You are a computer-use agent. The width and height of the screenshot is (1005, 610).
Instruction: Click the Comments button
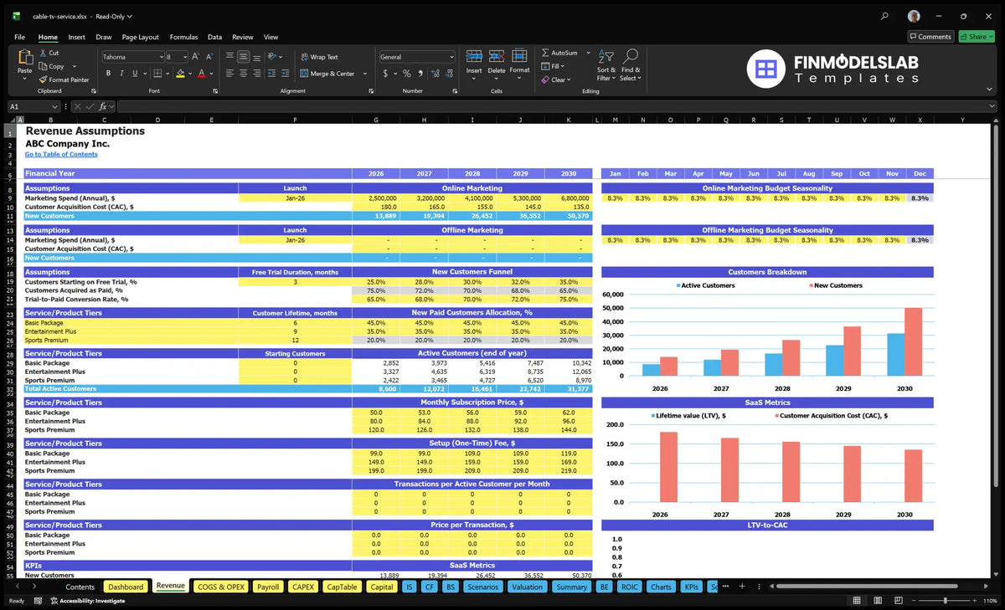pyautogui.click(x=930, y=37)
